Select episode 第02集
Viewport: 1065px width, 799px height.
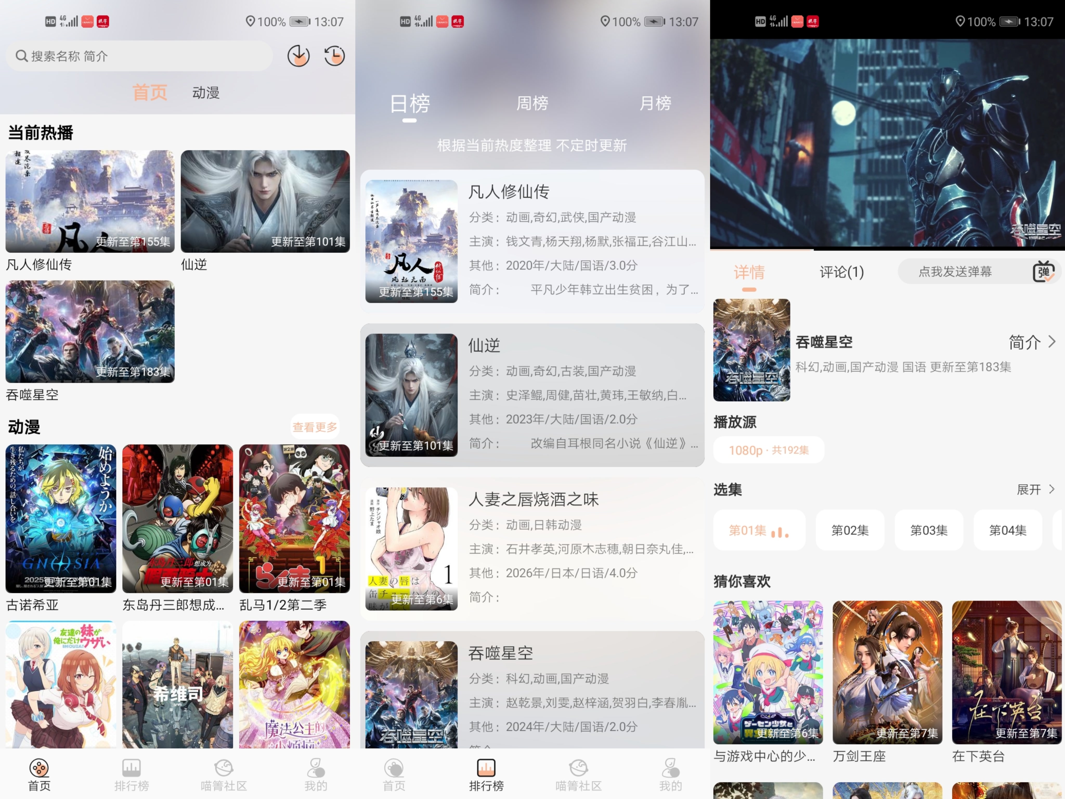(850, 530)
